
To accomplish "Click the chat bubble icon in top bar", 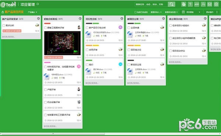I will 184,4.
